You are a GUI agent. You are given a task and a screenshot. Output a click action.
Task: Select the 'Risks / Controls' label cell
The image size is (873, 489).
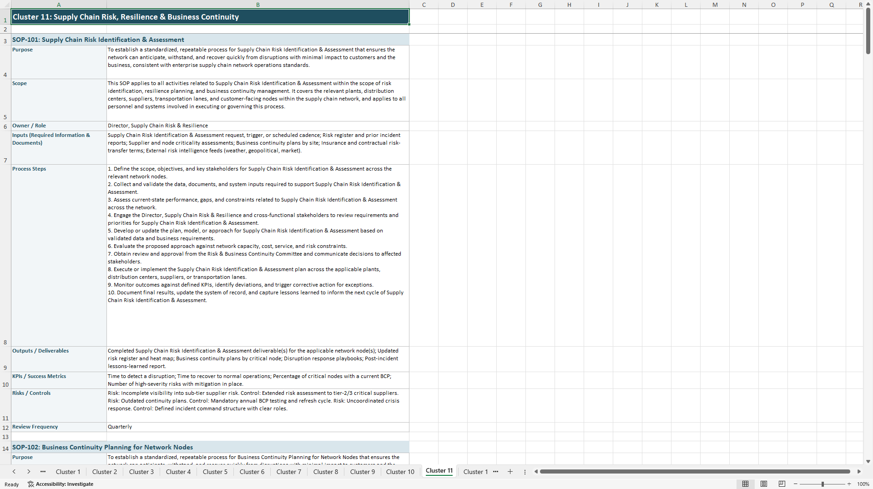(59, 405)
